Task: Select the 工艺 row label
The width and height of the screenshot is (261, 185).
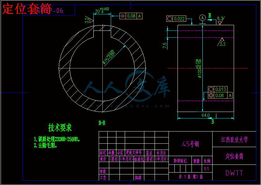Action: [103, 177]
